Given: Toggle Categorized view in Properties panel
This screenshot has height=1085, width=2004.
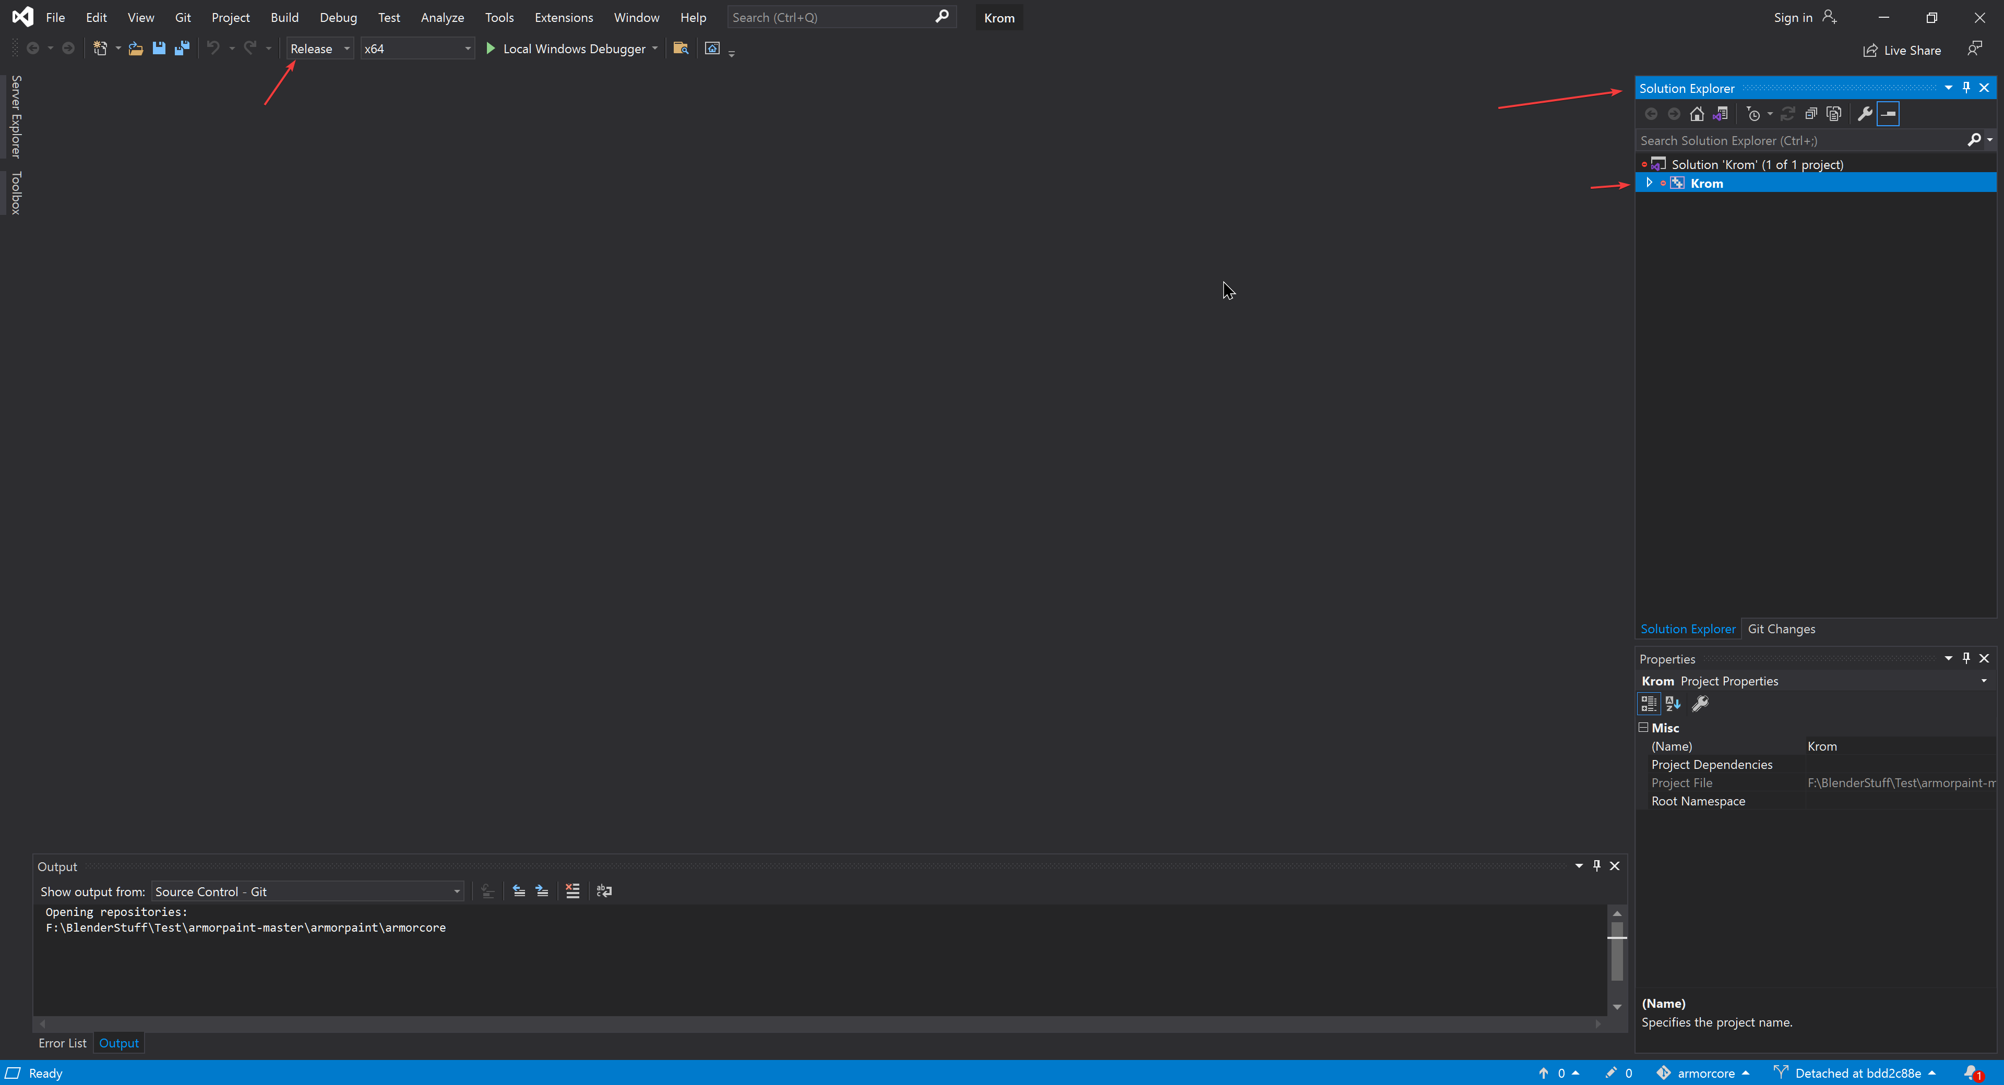Looking at the screenshot, I should pos(1649,703).
